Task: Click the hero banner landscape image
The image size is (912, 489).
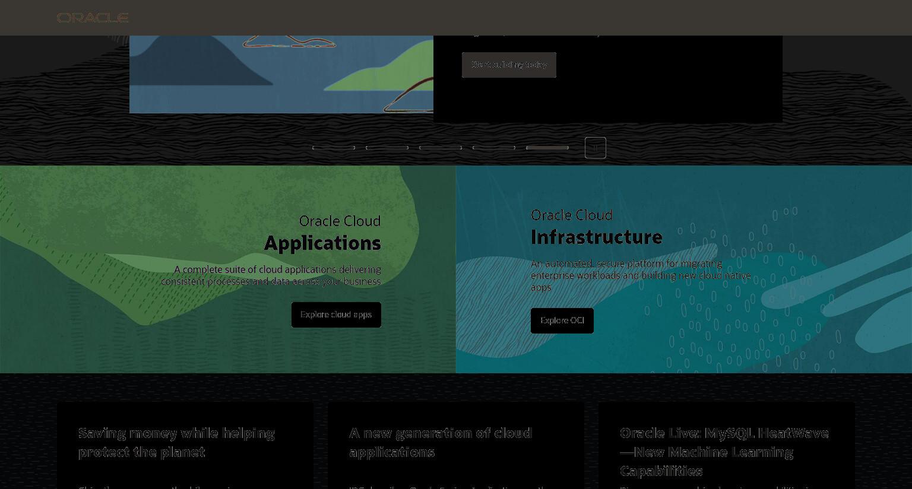Action: coord(281,74)
